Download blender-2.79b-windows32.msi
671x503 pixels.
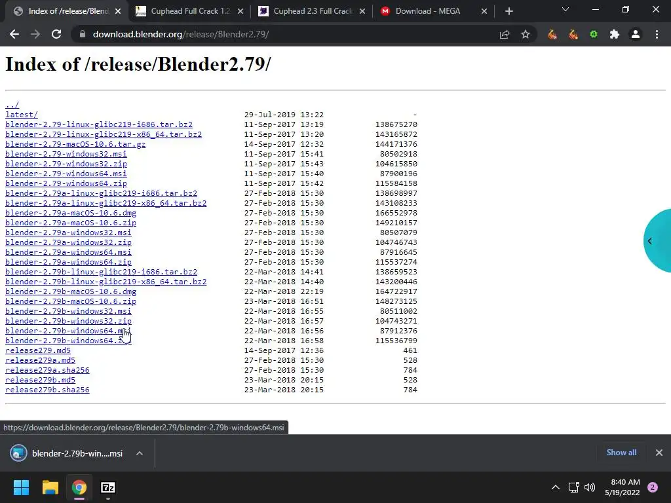coord(68,311)
